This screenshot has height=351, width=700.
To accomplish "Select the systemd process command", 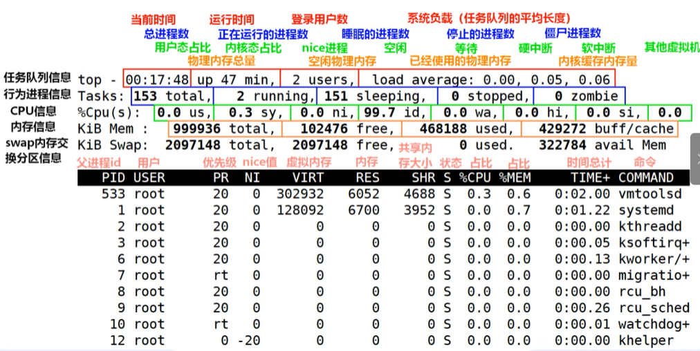I will click(646, 210).
